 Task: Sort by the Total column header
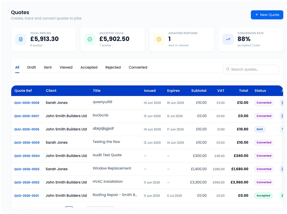click(243, 91)
